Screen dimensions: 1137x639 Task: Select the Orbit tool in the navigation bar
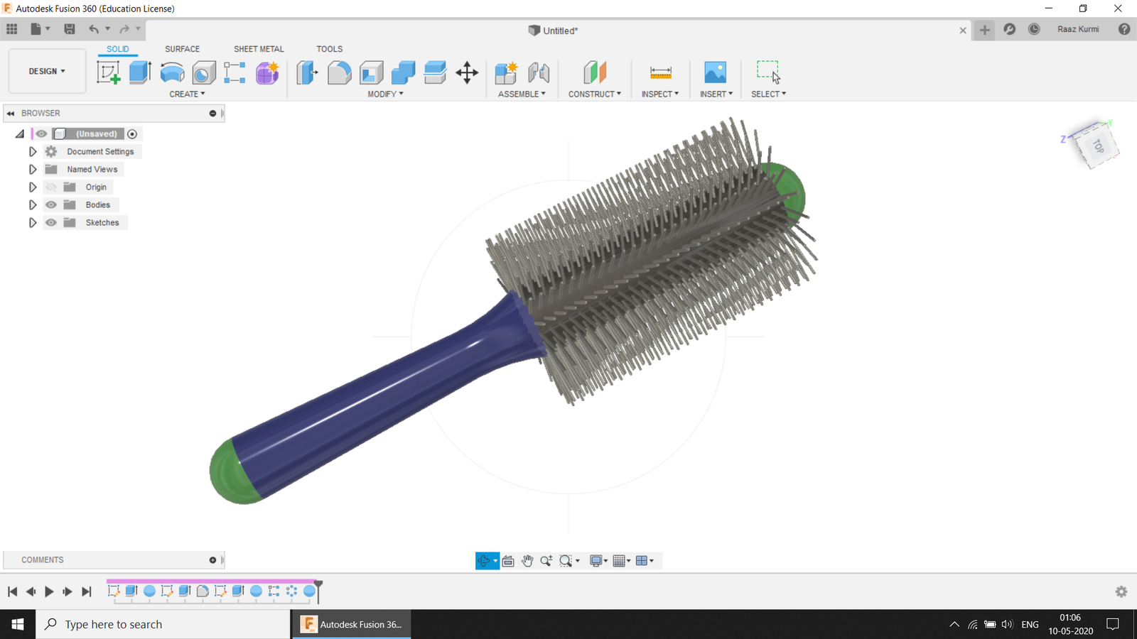(484, 561)
